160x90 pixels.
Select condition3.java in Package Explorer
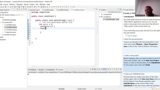11,30
